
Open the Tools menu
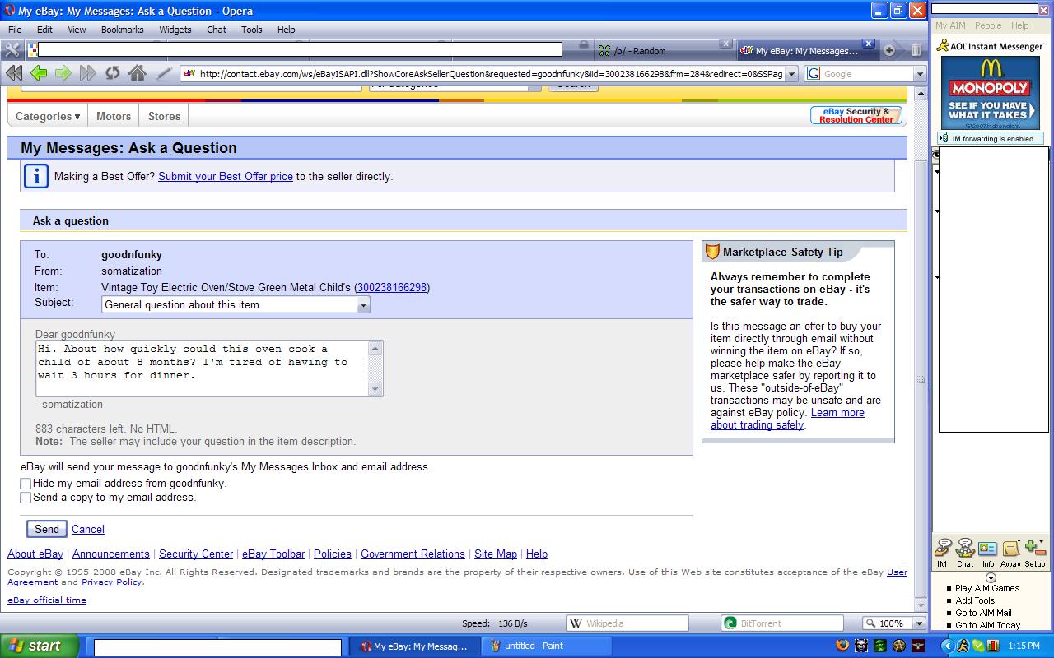click(x=251, y=30)
